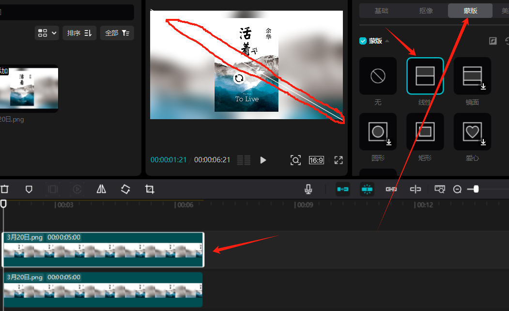Toggle the main track magnet button
Viewport: 509px width, 311px height.
[x=343, y=189]
